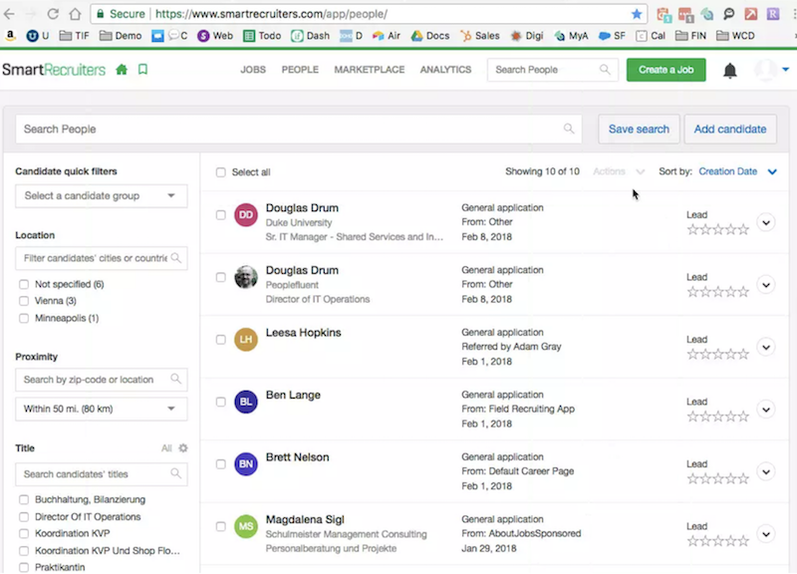
Task: Focus the Search candidates' titles field
Action: [x=102, y=473]
